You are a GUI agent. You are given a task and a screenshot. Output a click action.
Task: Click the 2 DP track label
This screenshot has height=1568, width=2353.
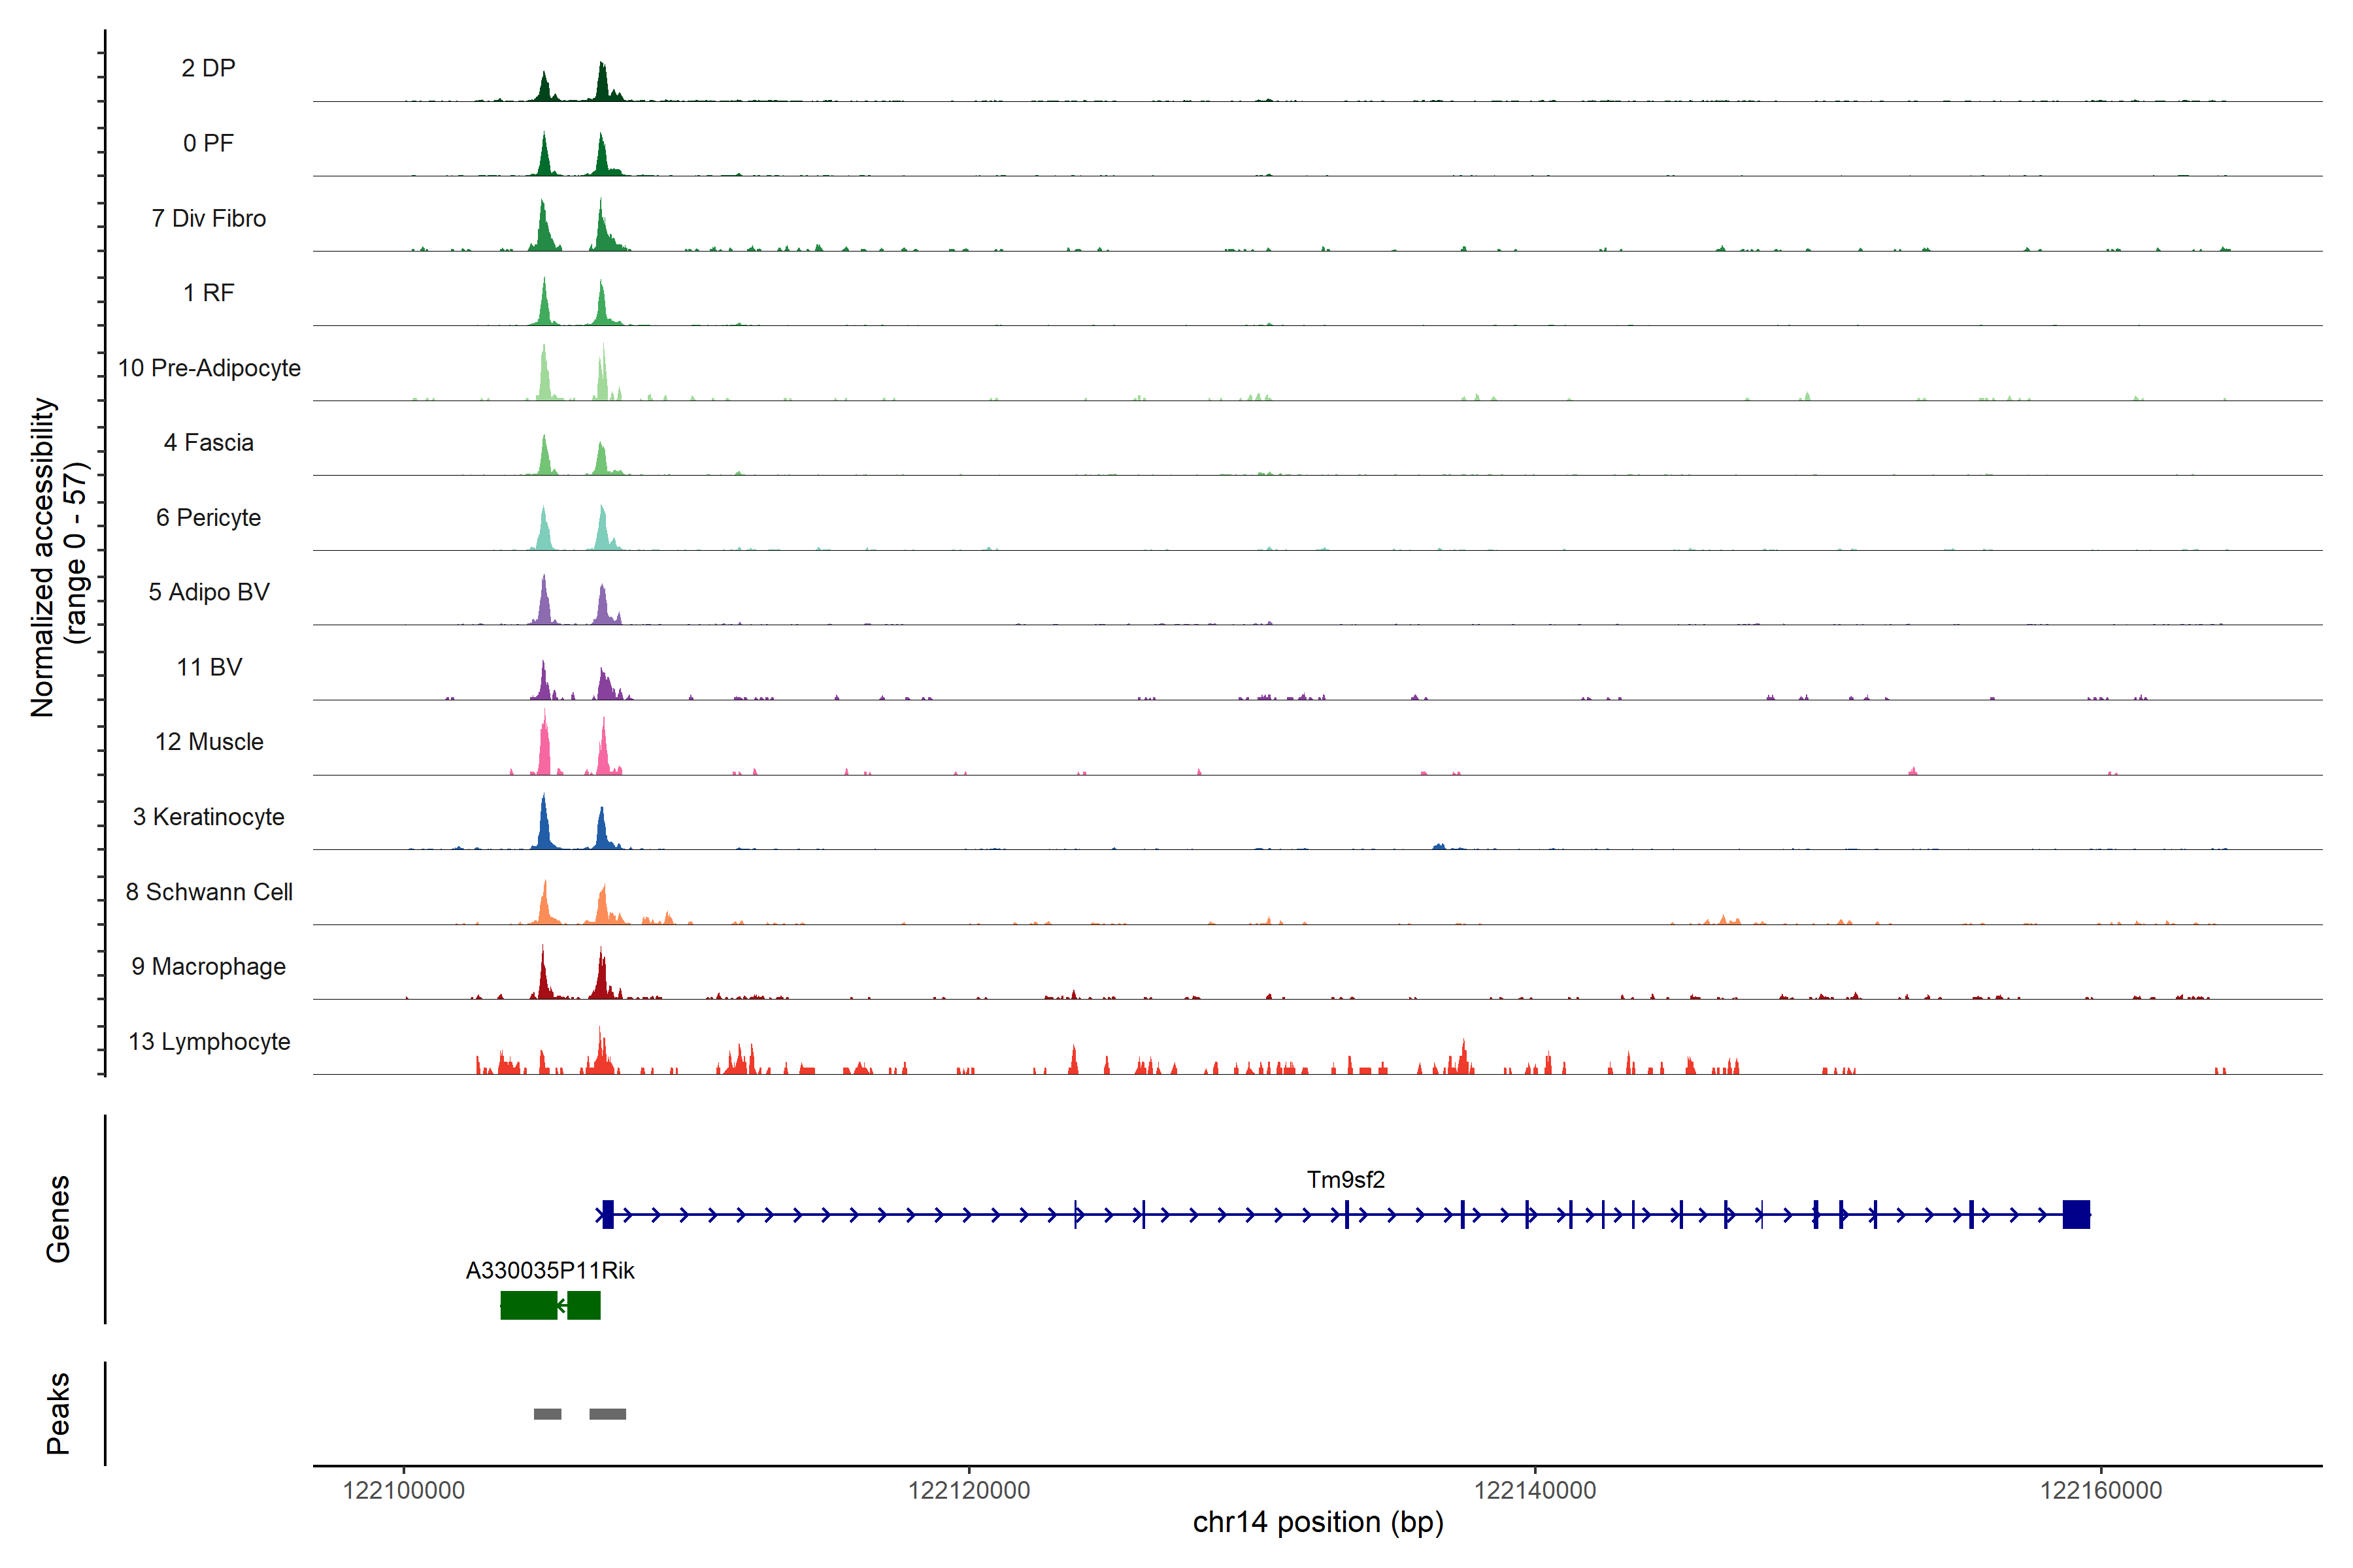[x=208, y=68]
